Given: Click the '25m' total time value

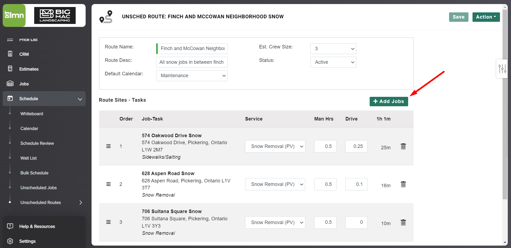Looking at the screenshot, I should pyautogui.click(x=386, y=148).
